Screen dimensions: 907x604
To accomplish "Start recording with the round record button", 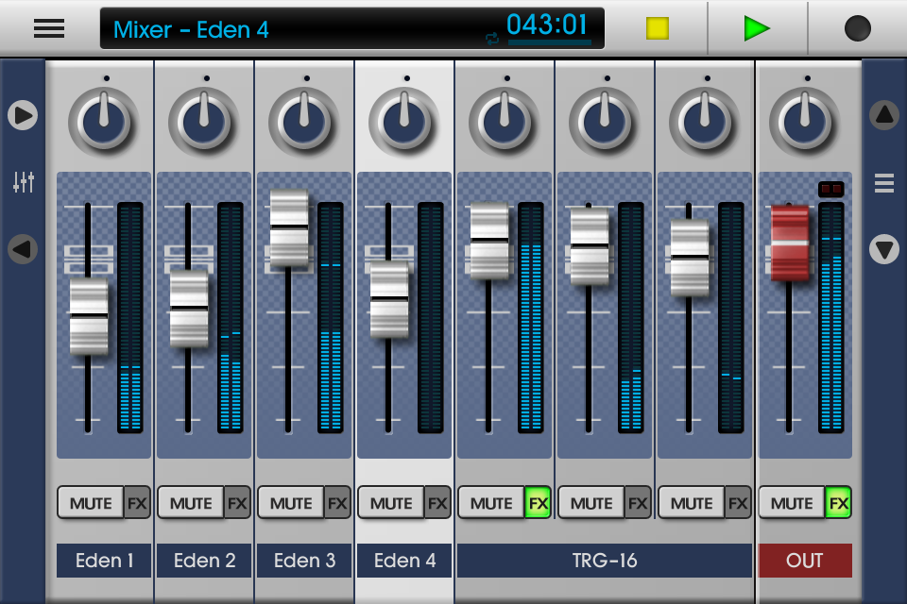I will [x=857, y=28].
